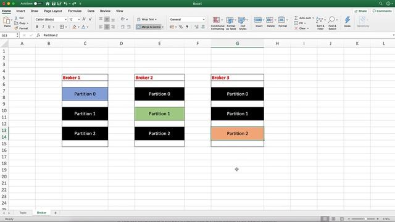
Task: Switch to the Topic sheet tab
Action: pyautogui.click(x=23, y=213)
